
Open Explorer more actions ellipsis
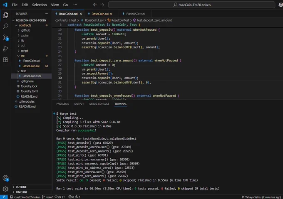click(46, 14)
